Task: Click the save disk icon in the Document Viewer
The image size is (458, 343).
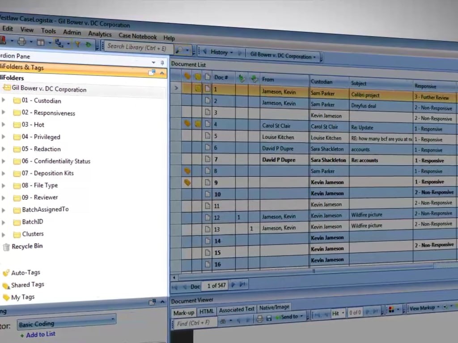Action: coord(269,318)
